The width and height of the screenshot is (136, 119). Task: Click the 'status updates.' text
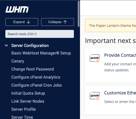[117, 70]
